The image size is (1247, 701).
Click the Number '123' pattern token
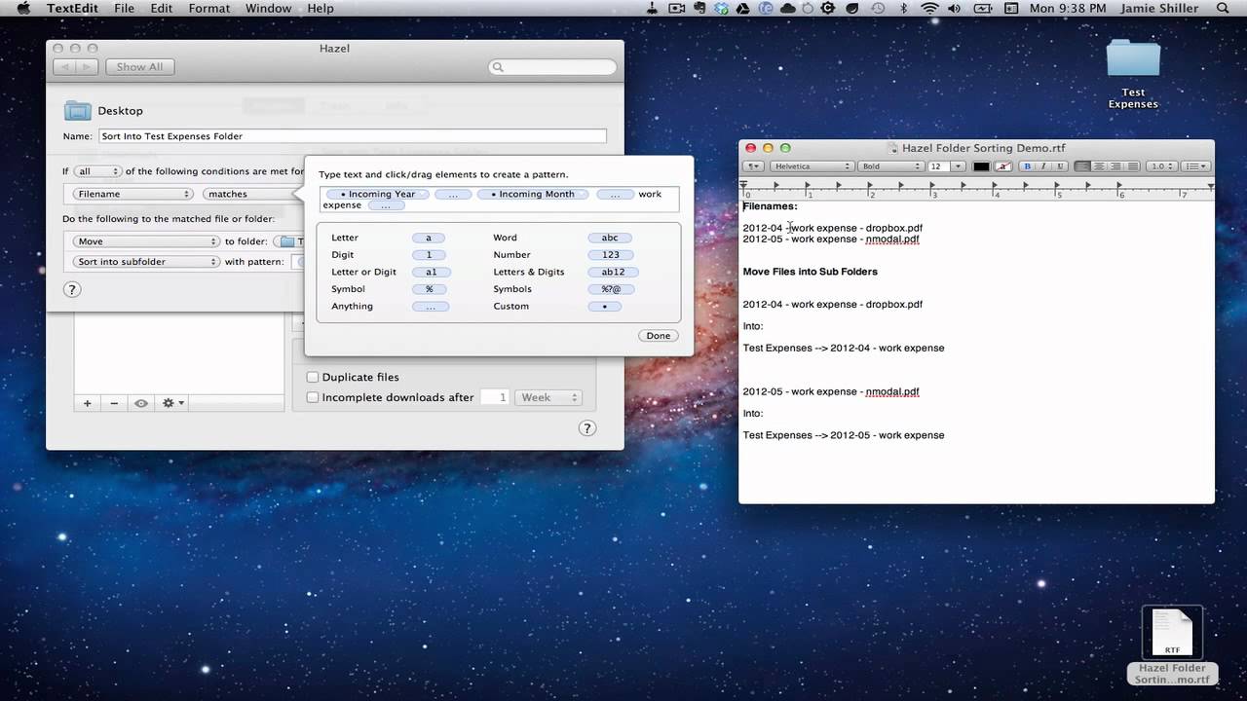(610, 255)
